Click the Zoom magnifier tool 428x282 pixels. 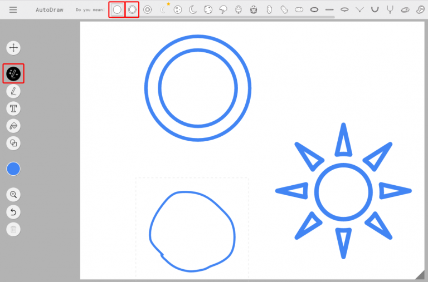[x=13, y=195]
